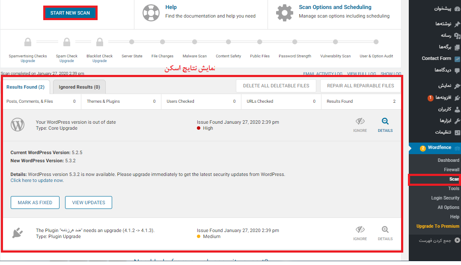Click Upgrade To Premium in sidebar
The width and height of the screenshot is (461, 265).
(438, 226)
